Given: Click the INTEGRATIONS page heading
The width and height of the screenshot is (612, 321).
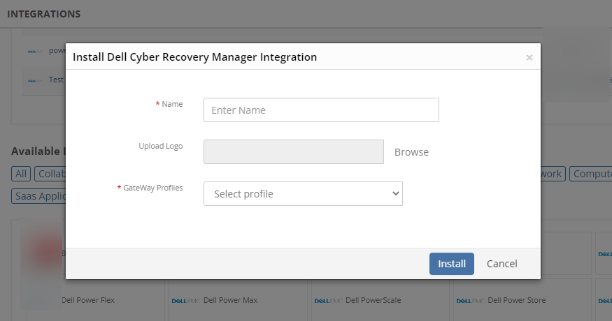Looking at the screenshot, I should tap(43, 14).
